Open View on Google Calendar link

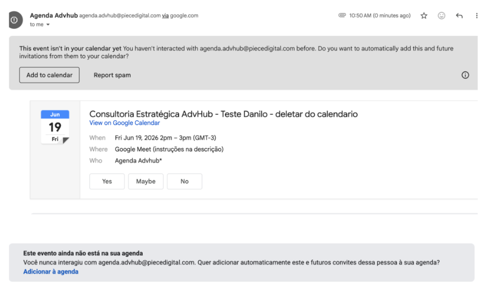tap(125, 123)
